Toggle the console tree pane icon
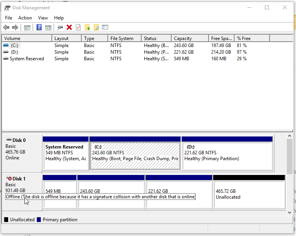This screenshot has height=236, width=296. coord(27,27)
